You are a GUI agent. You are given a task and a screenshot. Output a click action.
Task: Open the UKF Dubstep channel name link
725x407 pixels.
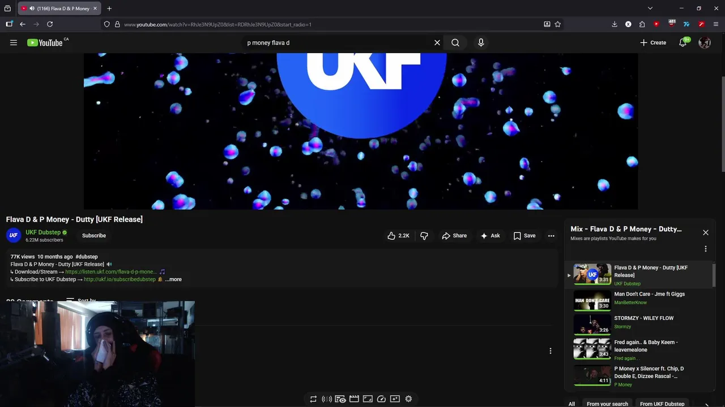click(x=43, y=232)
